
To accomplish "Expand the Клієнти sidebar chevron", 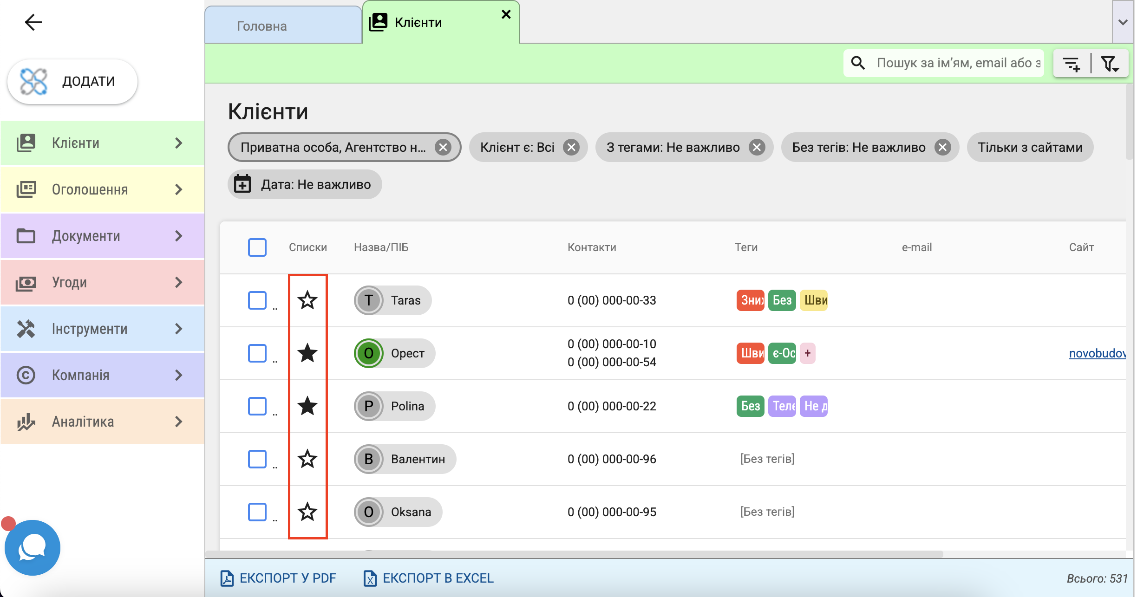I will click(179, 143).
